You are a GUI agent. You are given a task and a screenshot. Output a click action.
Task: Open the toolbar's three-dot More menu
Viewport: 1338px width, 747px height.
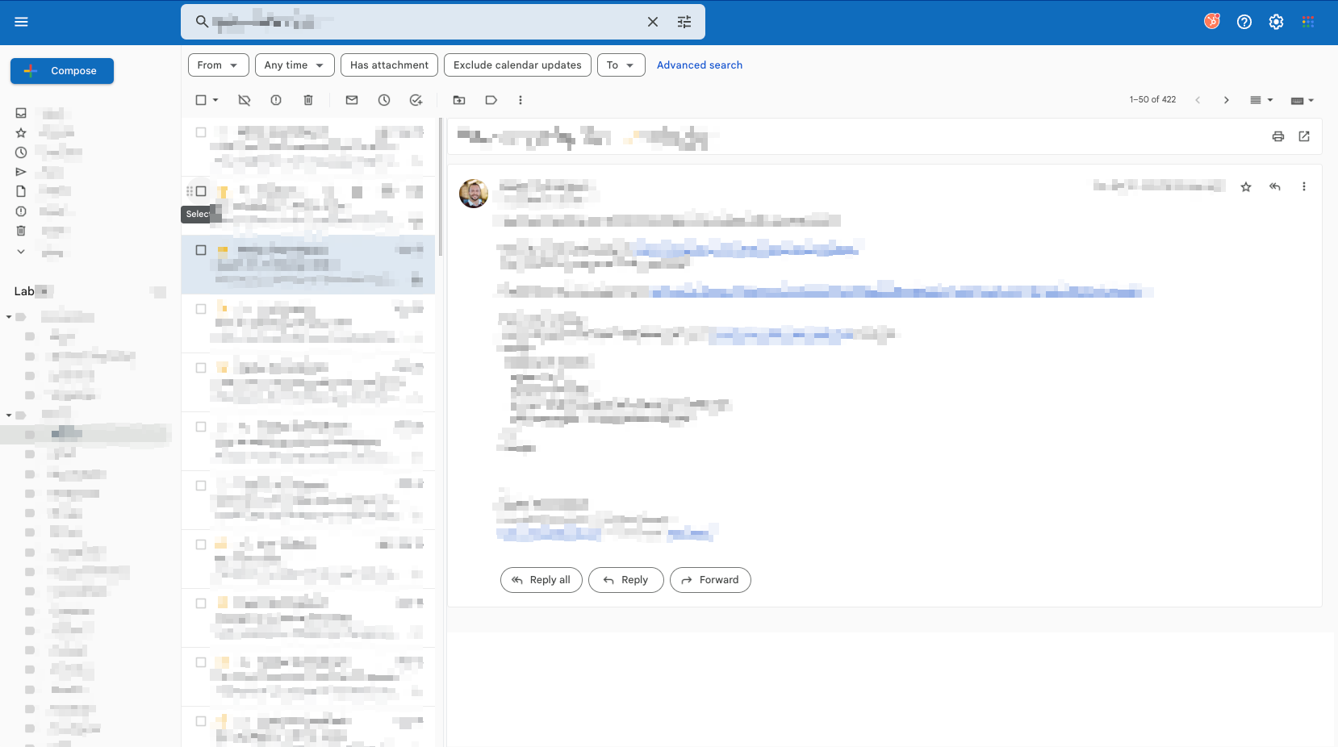521,99
